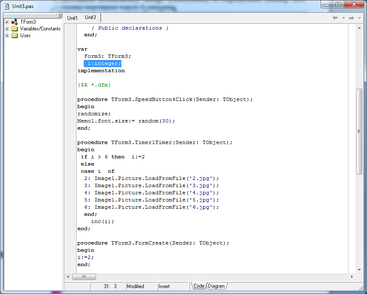
Task: Click the horizontal scrollbar left arrow
Action: pos(68,277)
